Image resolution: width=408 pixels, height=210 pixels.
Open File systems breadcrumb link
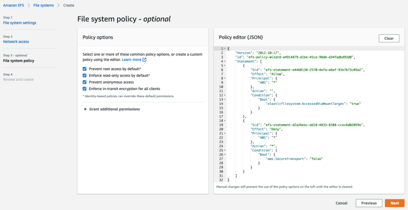tap(43, 5)
